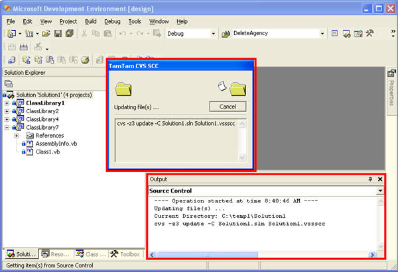Select ClassLibrary1 in Solution Explorer
Image resolution: width=398 pixels, height=272 pixels.
click(x=45, y=103)
